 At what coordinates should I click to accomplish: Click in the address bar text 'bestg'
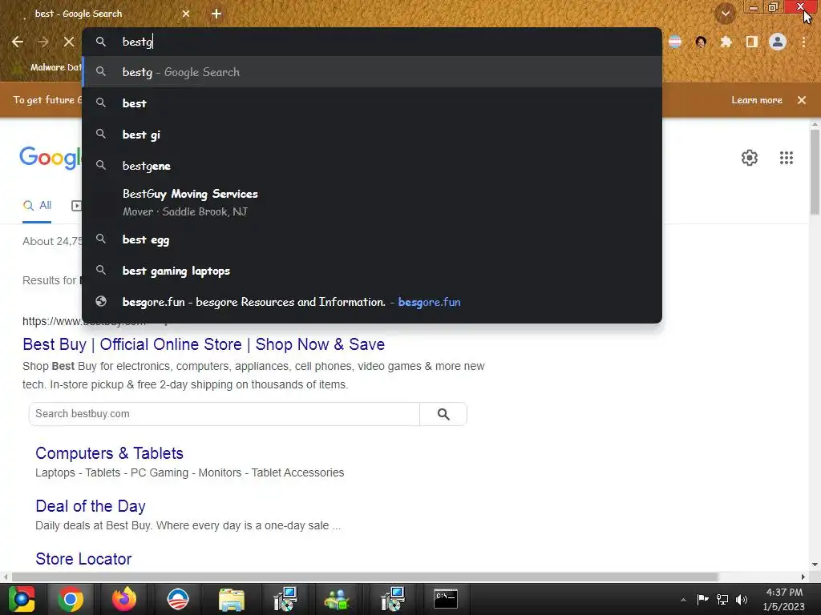click(137, 42)
